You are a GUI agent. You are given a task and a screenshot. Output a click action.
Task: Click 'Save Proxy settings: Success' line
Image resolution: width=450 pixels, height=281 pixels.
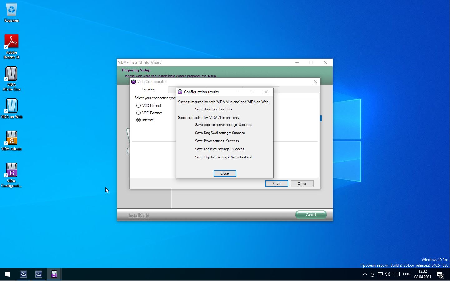tap(217, 141)
